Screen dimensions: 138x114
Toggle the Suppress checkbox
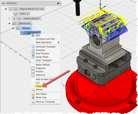click(x=33, y=68)
